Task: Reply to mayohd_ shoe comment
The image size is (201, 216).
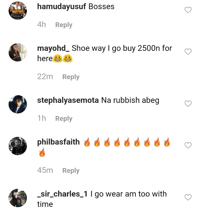Action: (x=71, y=77)
